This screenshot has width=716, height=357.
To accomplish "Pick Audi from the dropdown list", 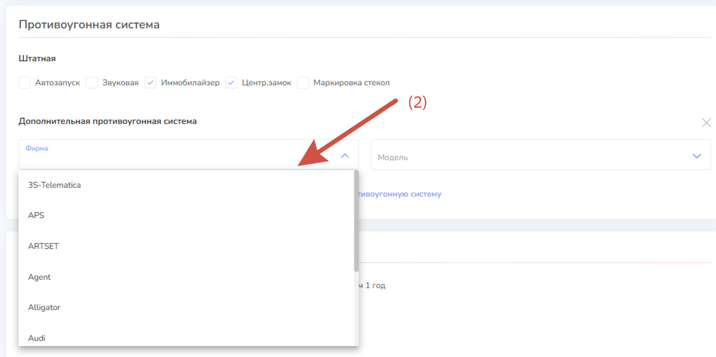I will [x=37, y=338].
